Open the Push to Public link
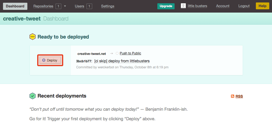Screen dimensions: 272x126 click(x=130, y=53)
